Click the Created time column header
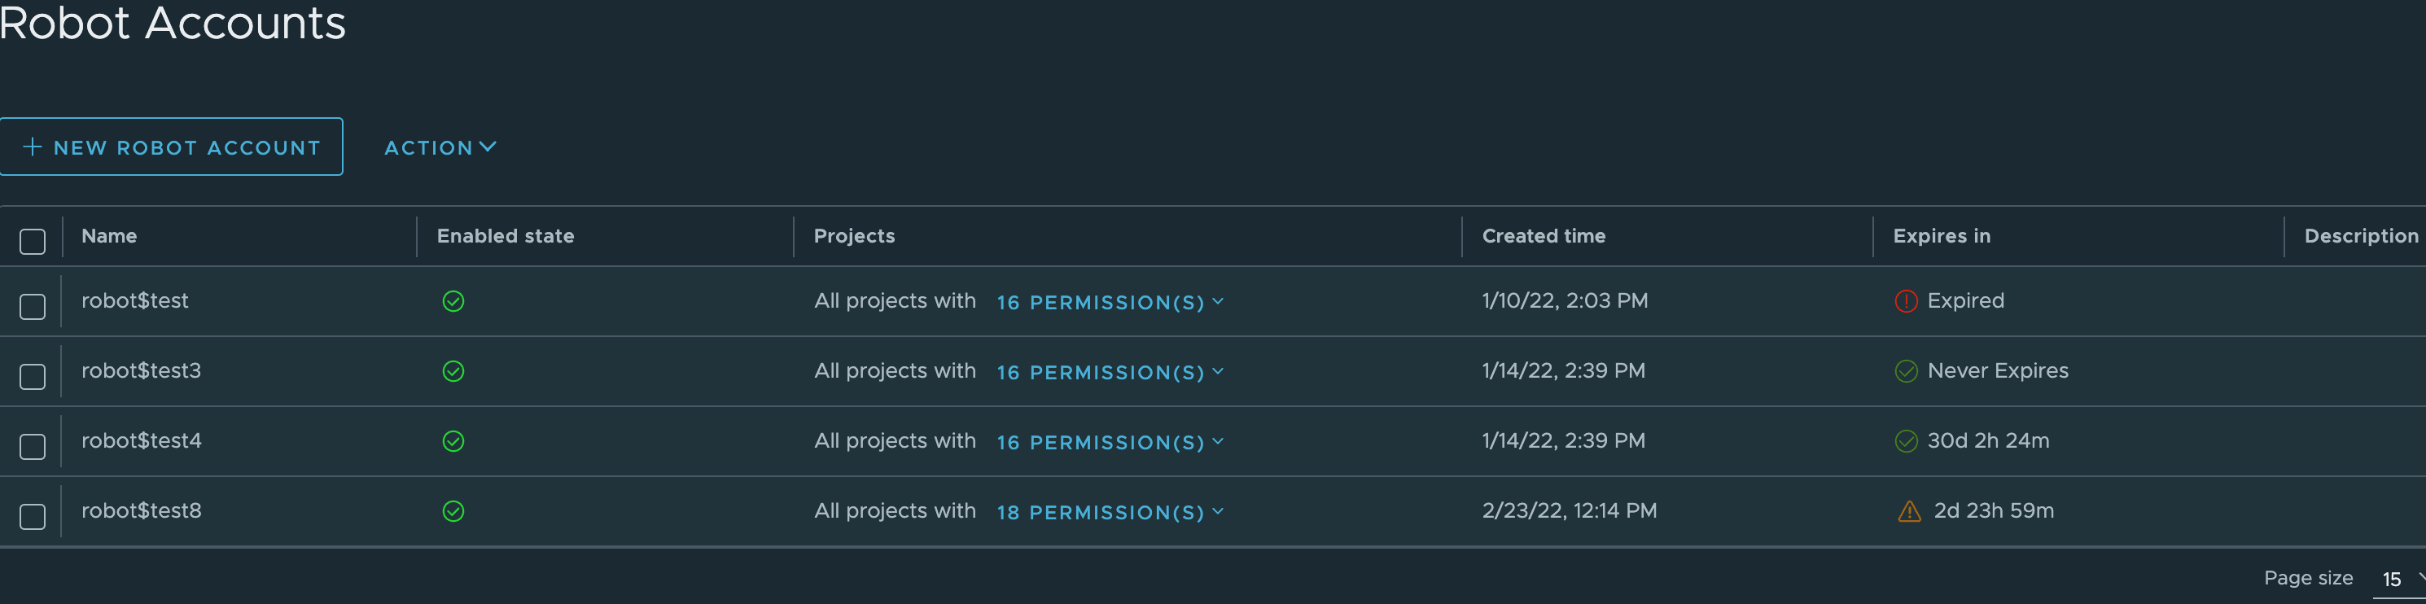 click(1544, 235)
